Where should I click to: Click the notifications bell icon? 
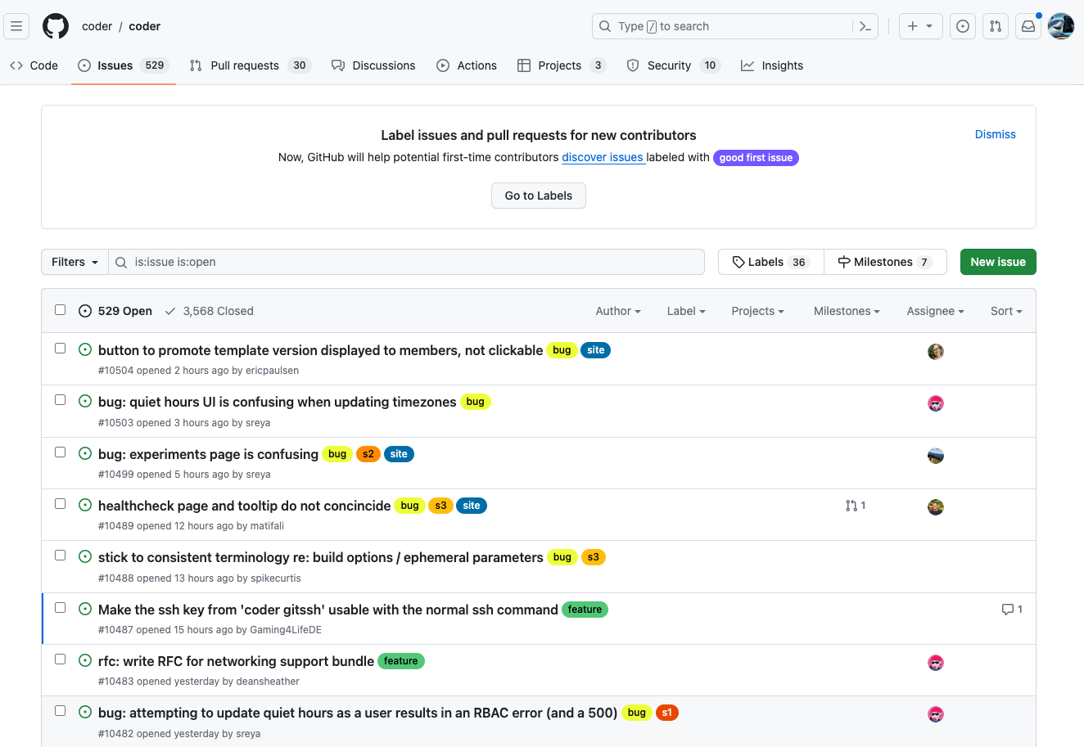click(1028, 25)
